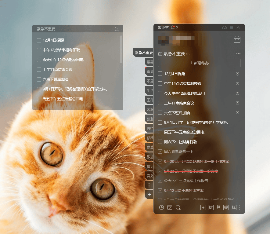Check 上午11点结束会议 in floating note

pos(39,69)
